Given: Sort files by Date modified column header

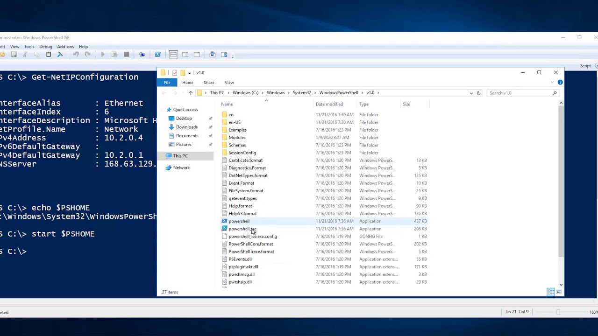Looking at the screenshot, I should (329, 104).
